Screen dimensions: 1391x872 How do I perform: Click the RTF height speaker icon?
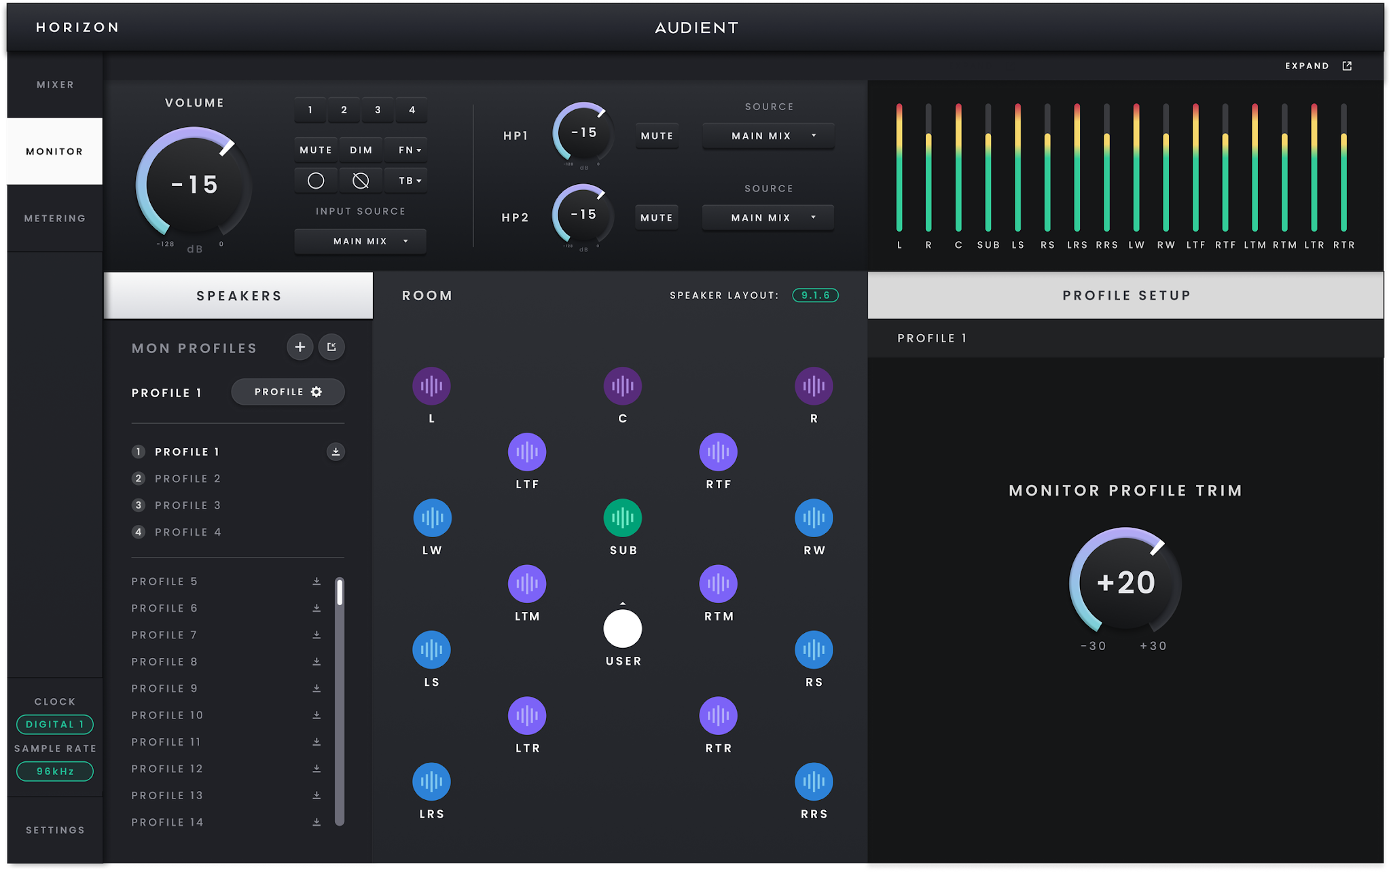(718, 452)
